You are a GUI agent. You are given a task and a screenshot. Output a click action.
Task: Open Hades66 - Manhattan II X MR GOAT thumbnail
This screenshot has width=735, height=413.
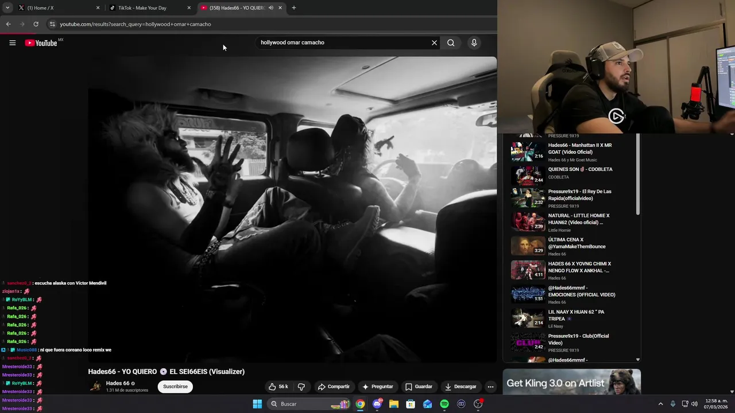pyautogui.click(x=528, y=152)
